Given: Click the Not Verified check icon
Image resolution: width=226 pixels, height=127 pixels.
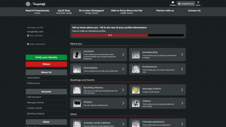Looking at the screenshot, I should pyautogui.click(x=28, y=36).
